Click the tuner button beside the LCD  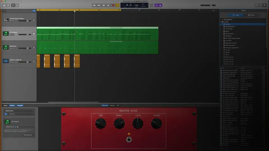(x=151, y=5)
